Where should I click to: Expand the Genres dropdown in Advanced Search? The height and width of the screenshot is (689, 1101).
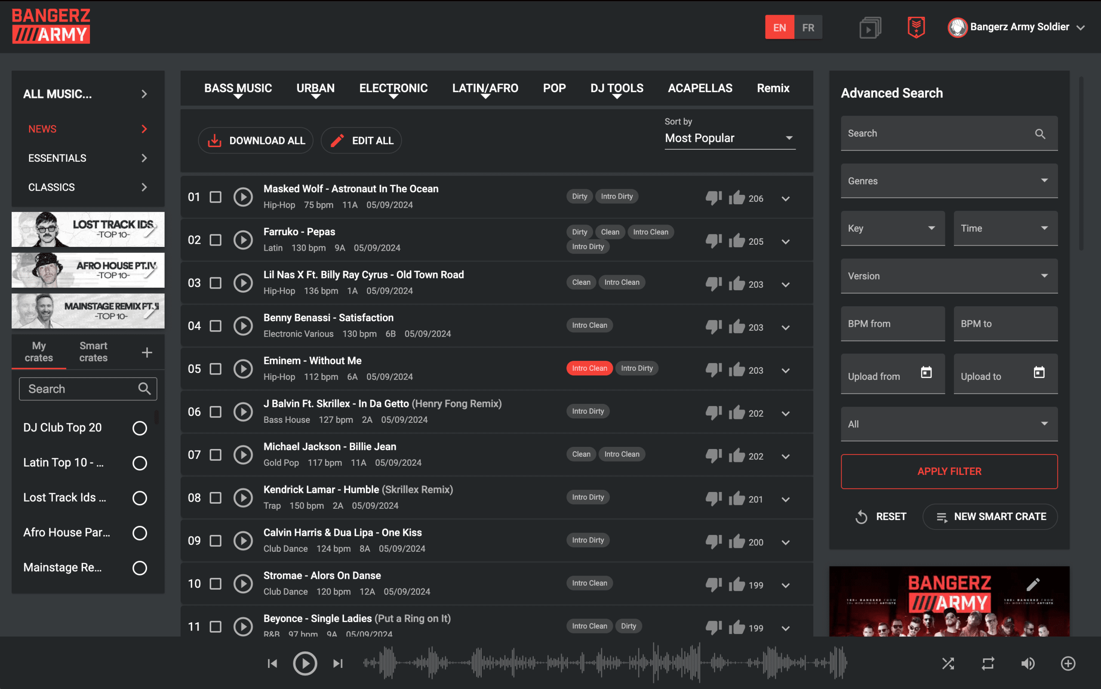[949, 181]
